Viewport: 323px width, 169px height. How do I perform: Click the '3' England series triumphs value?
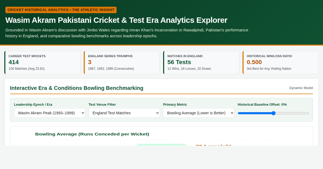pos(90,62)
